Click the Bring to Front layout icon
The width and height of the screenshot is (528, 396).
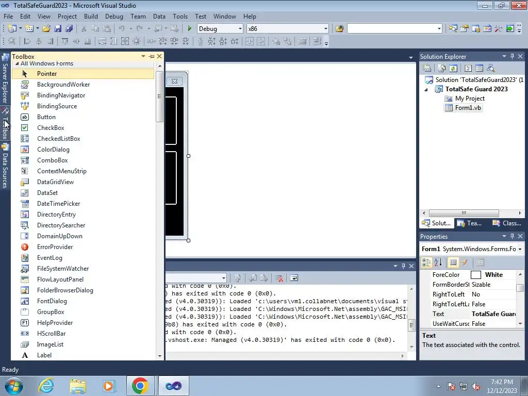point(276,41)
